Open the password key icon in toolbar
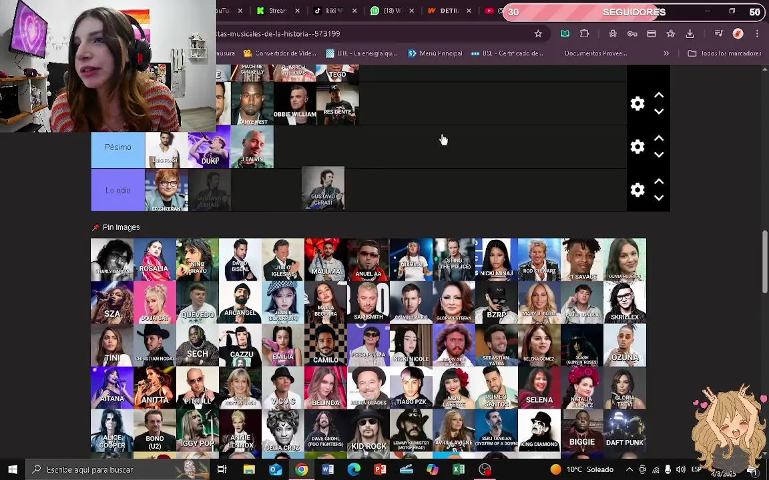 [632, 34]
